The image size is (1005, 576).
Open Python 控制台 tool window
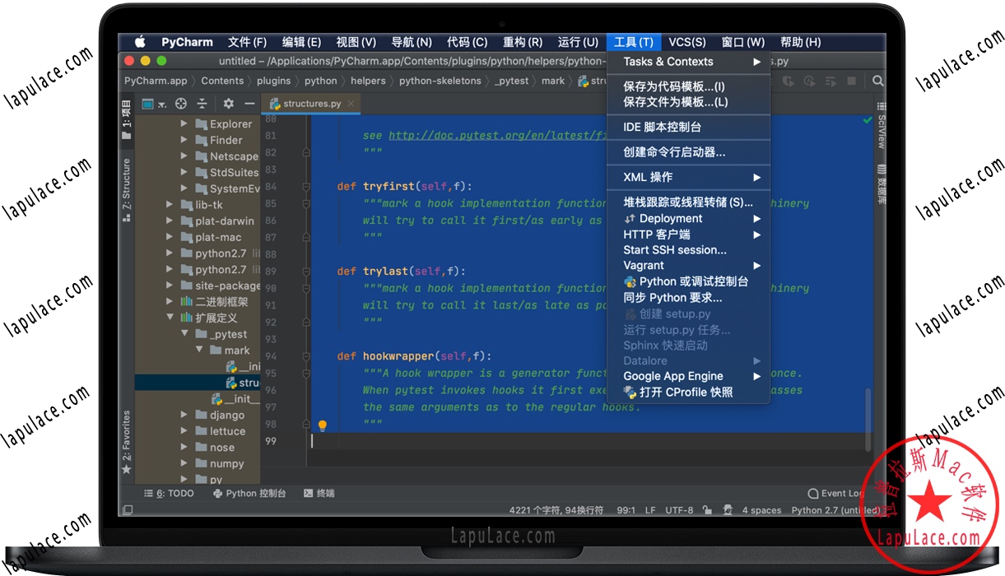click(x=249, y=493)
